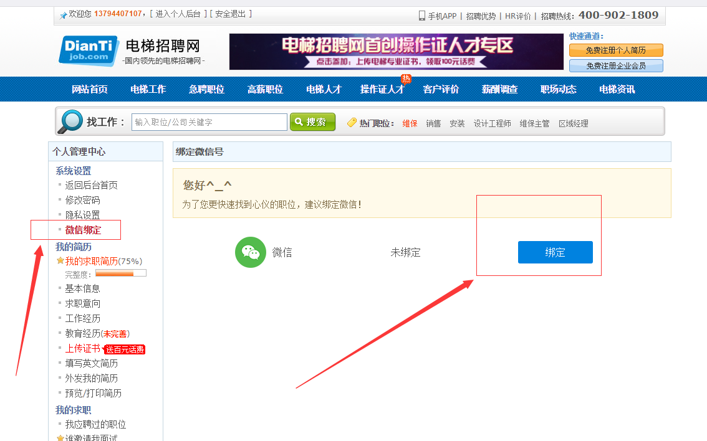
Task: Open 电梯资讯 navigation item
Action: (617, 89)
